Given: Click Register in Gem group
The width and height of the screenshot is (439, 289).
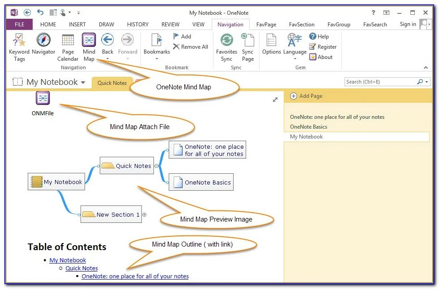Looking at the screenshot, I should tap(323, 46).
